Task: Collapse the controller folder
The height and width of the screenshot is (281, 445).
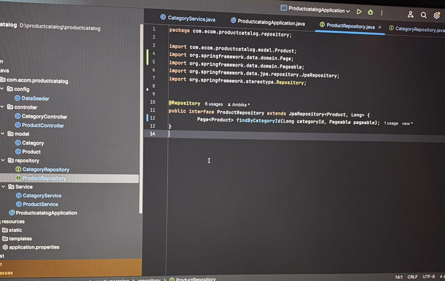Action: coord(2,107)
